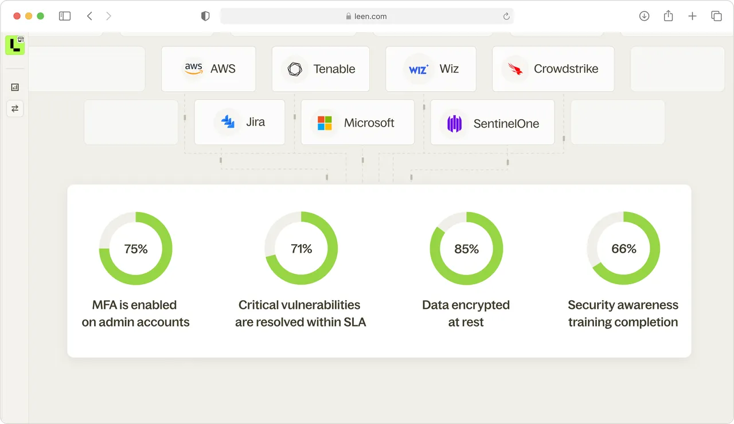Screen dimensions: 734x424
Task: Go back with the Safari back arrow
Action: (89, 16)
